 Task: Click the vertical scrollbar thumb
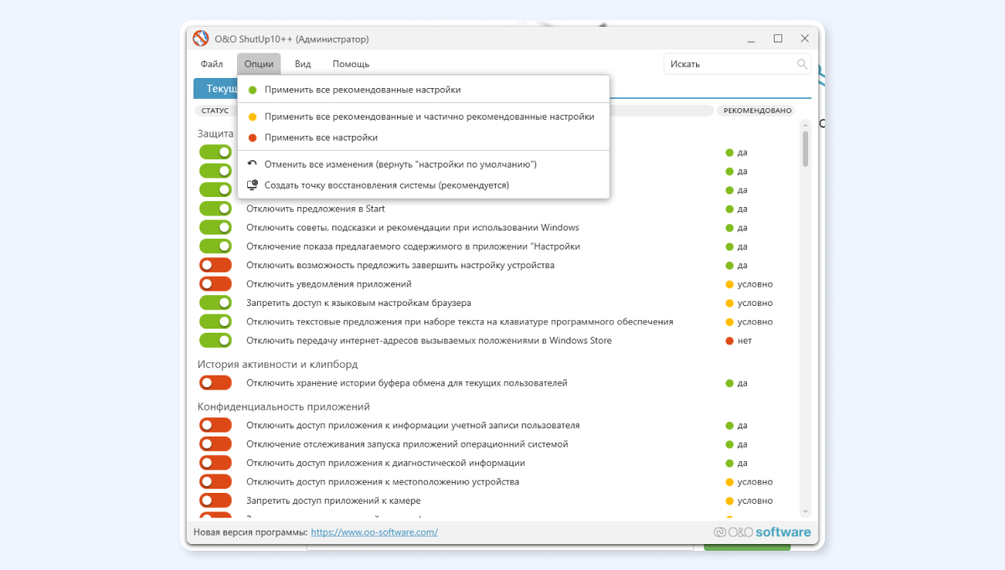click(x=806, y=149)
